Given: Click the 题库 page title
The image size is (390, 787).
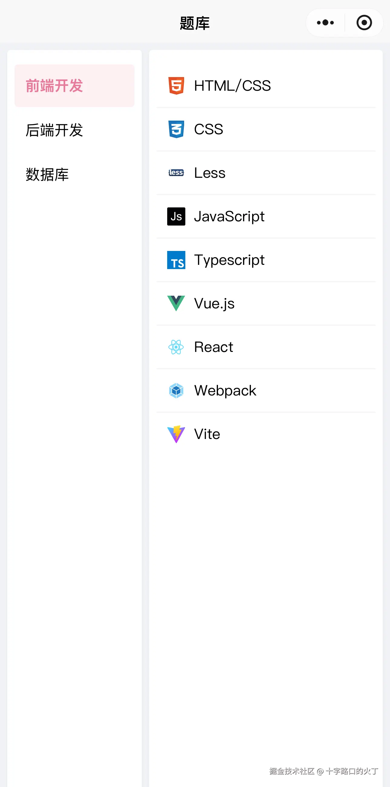Looking at the screenshot, I should coord(194,23).
